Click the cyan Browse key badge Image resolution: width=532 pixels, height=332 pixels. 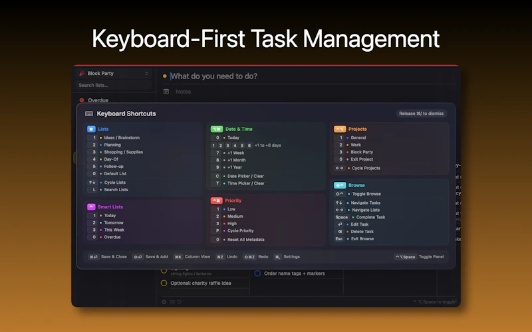(x=340, y=185)
